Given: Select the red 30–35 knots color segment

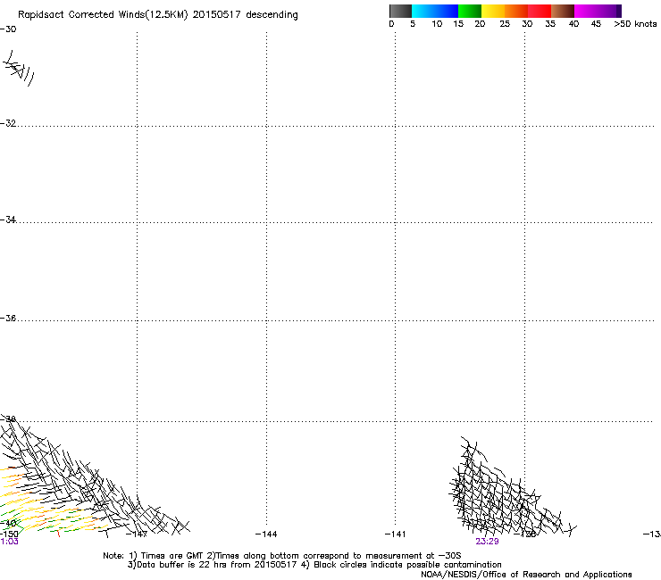Looking at the screenshot, I should coord(540,11).
